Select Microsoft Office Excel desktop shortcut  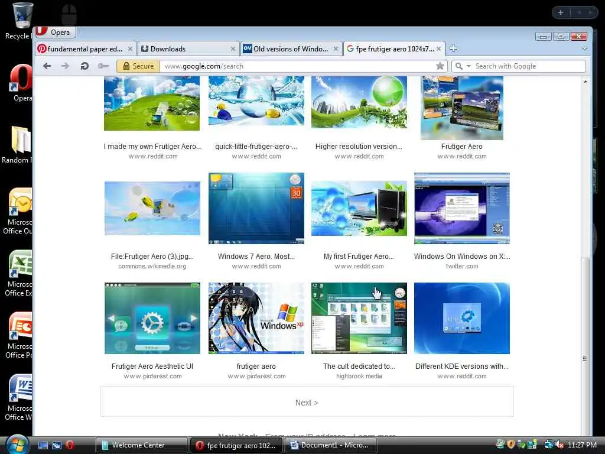click(18, 273)
